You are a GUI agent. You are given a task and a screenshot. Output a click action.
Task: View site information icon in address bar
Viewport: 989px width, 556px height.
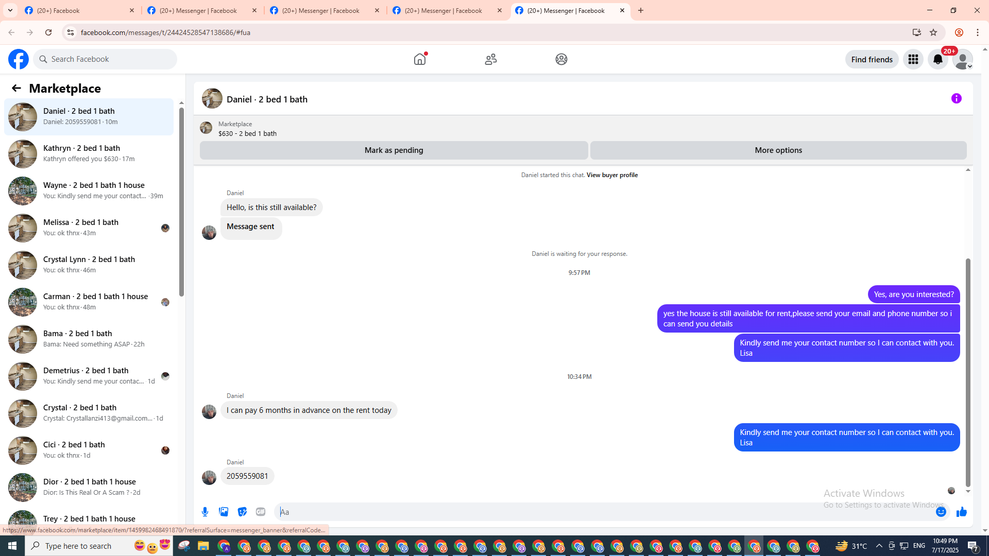[71, 32]
